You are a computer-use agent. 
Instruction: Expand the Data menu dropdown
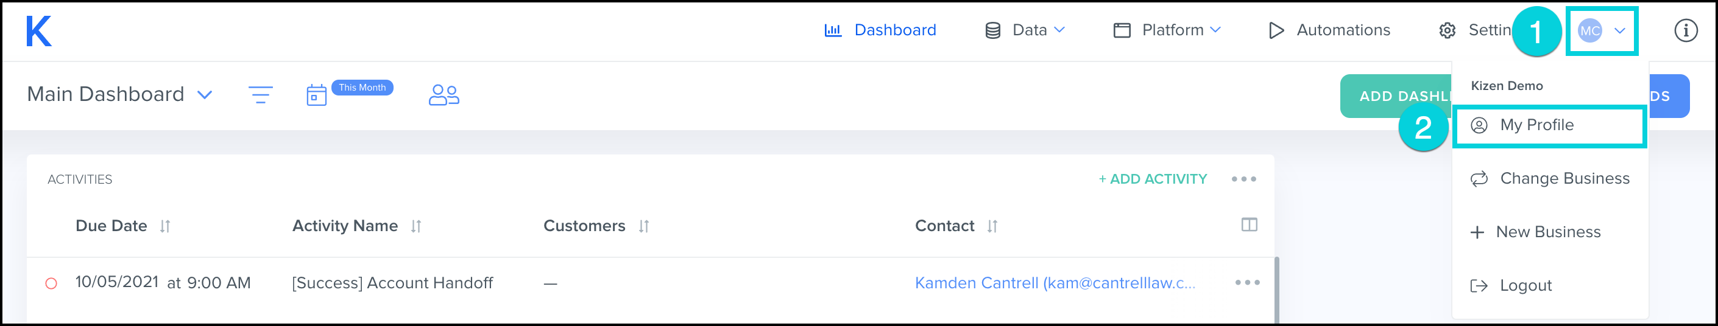click(1059, 30)
